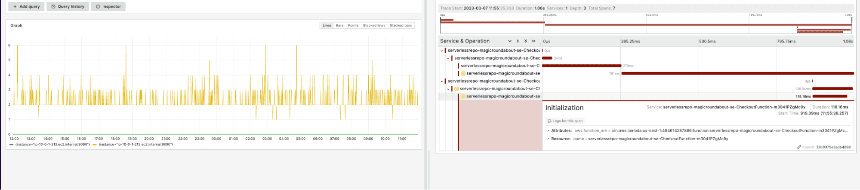Add a new query
This screenshot has width=860, height=190.
(x=26, y=6)
